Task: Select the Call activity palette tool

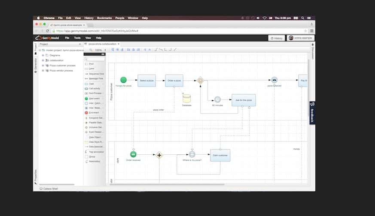Action: coord(94,88)
